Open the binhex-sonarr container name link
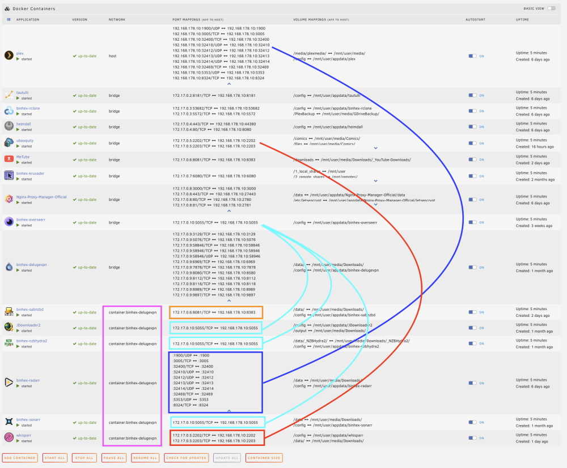567x468 pixels. pos(28,420)
